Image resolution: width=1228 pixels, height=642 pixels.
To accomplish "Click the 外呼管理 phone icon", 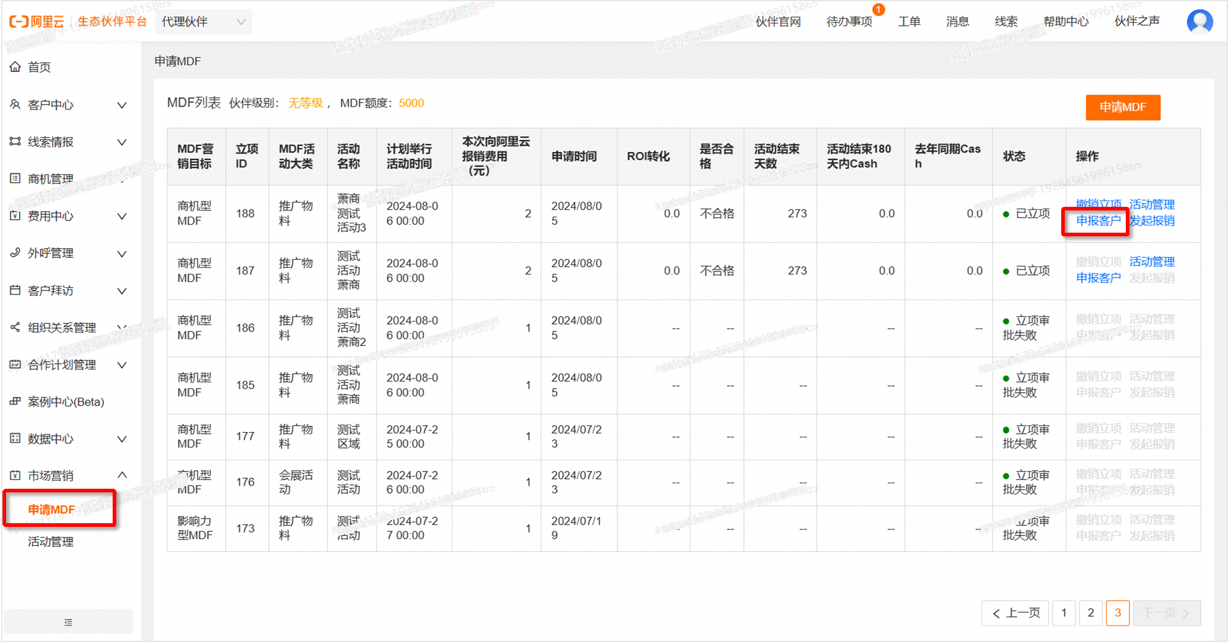I will (15, 253).
